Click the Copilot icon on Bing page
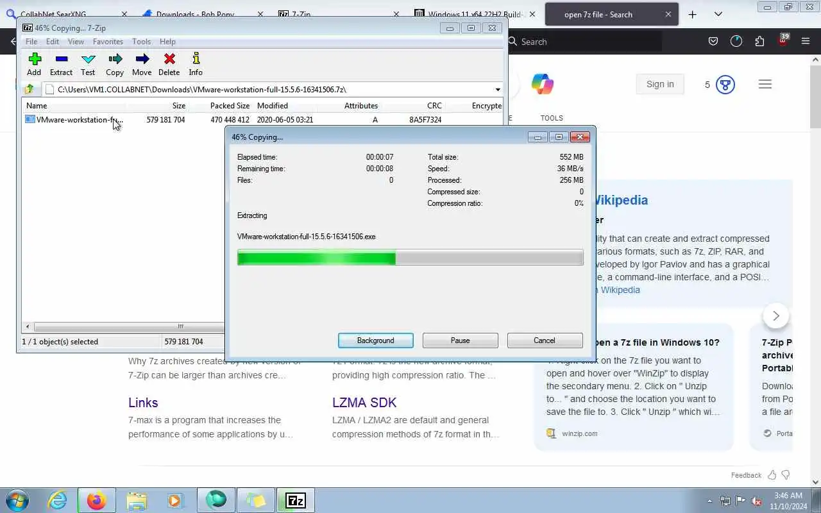Image resolution: width=821 pixels, height=513 pixels. point(543,84)
